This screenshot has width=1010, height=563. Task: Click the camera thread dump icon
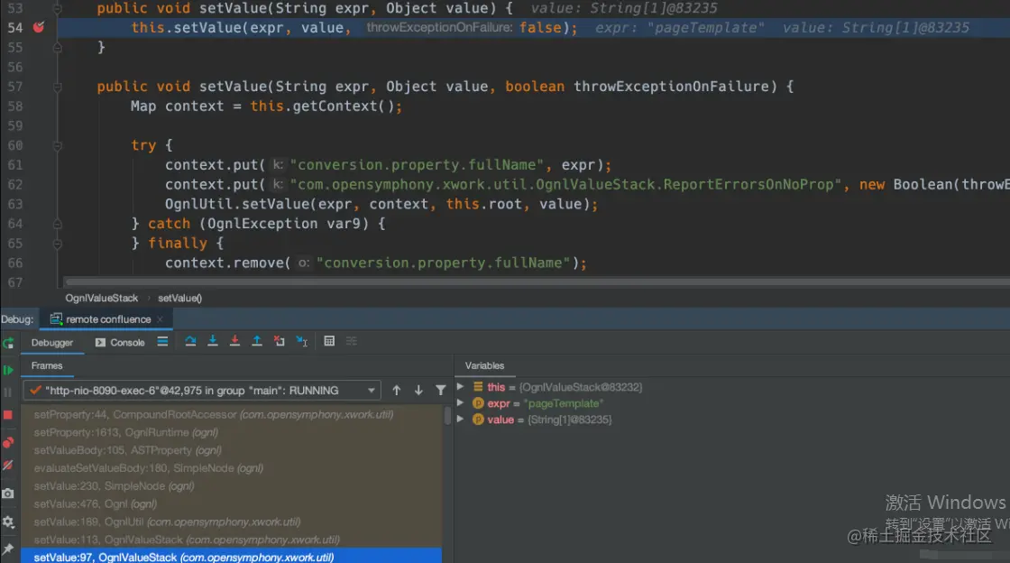click(8, 494)
